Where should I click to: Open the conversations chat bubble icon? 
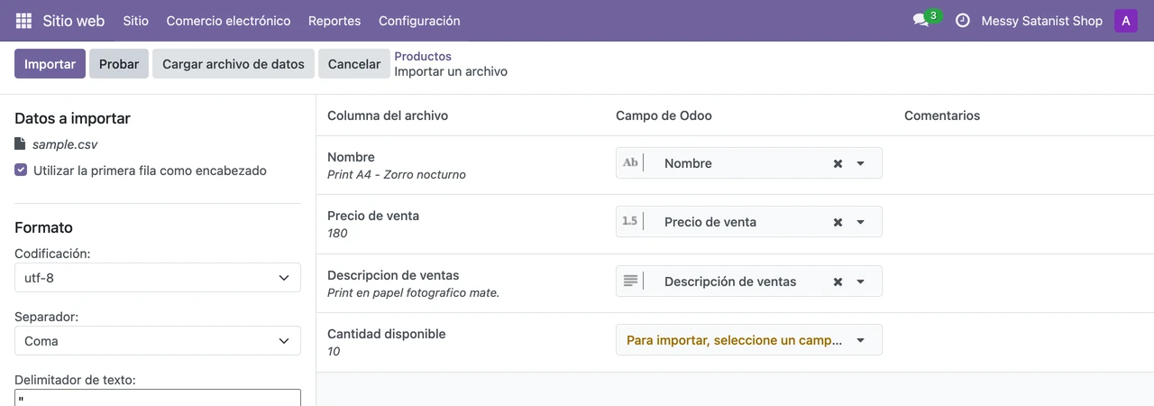tap(920, 21)
